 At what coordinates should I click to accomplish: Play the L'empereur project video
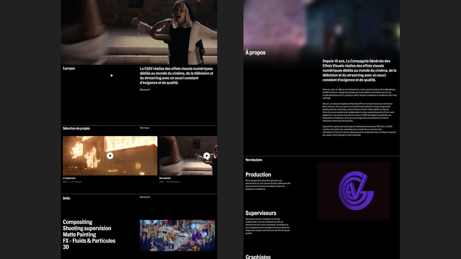110,156
